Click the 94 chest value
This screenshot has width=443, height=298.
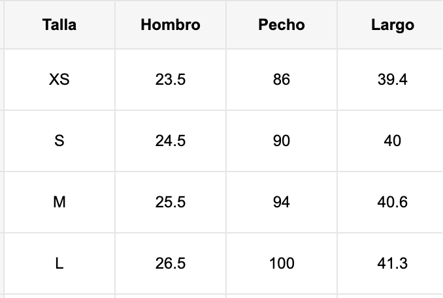[x=282, y=202]
